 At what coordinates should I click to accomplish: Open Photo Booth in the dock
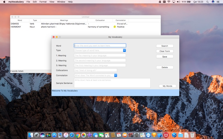click(x=130, y=135)
